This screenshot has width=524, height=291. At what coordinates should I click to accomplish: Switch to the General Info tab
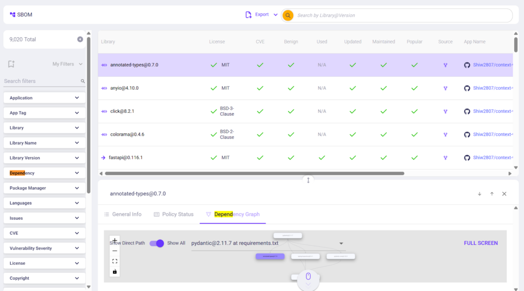[123, 214]
